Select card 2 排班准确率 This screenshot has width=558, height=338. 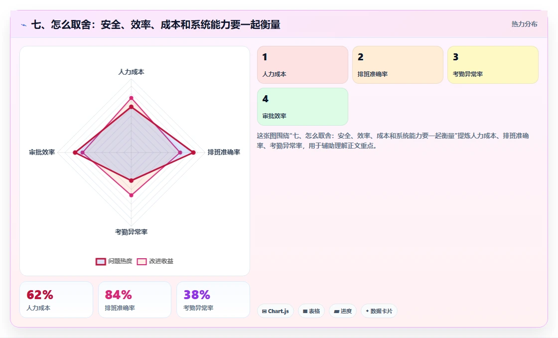tap(398, 65)
